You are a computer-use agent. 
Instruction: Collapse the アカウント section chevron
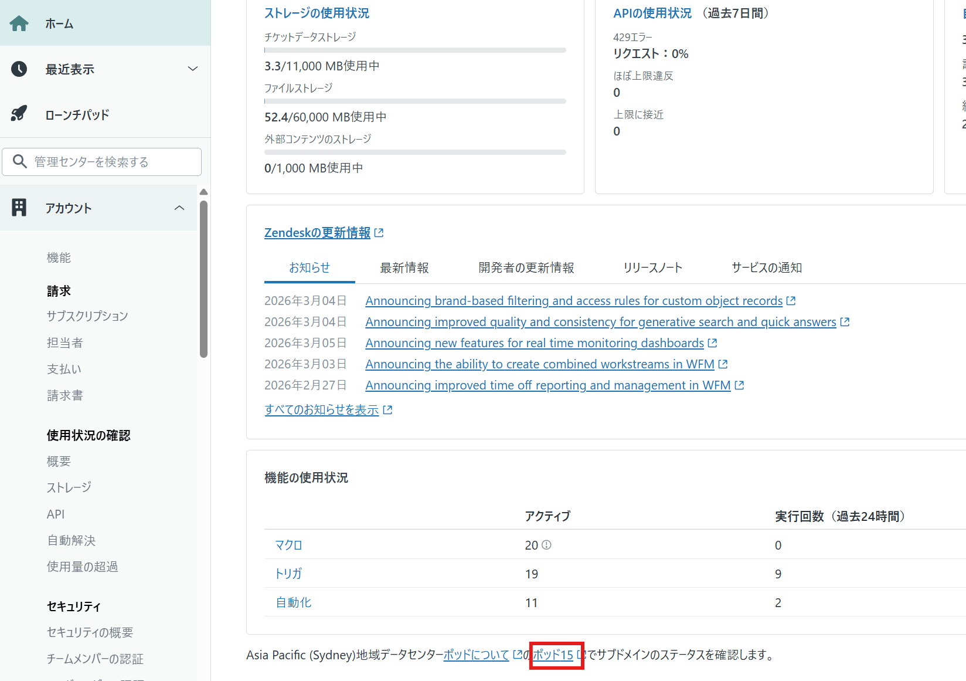tap(179, 208)
